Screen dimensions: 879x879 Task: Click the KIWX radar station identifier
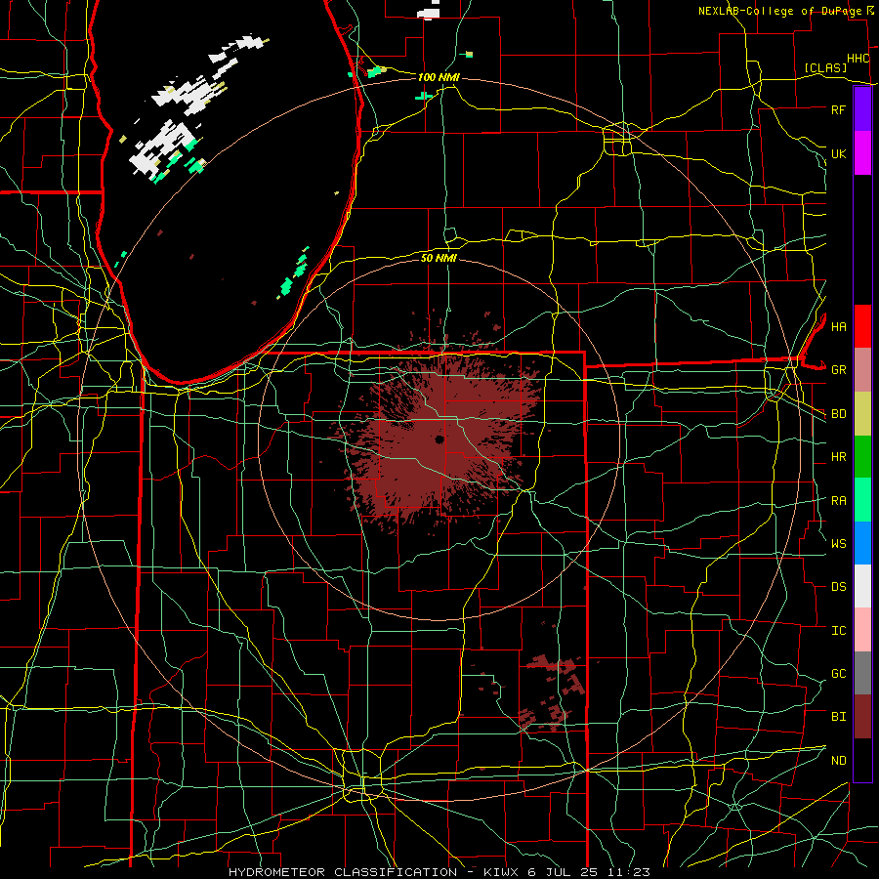[502, 872]
